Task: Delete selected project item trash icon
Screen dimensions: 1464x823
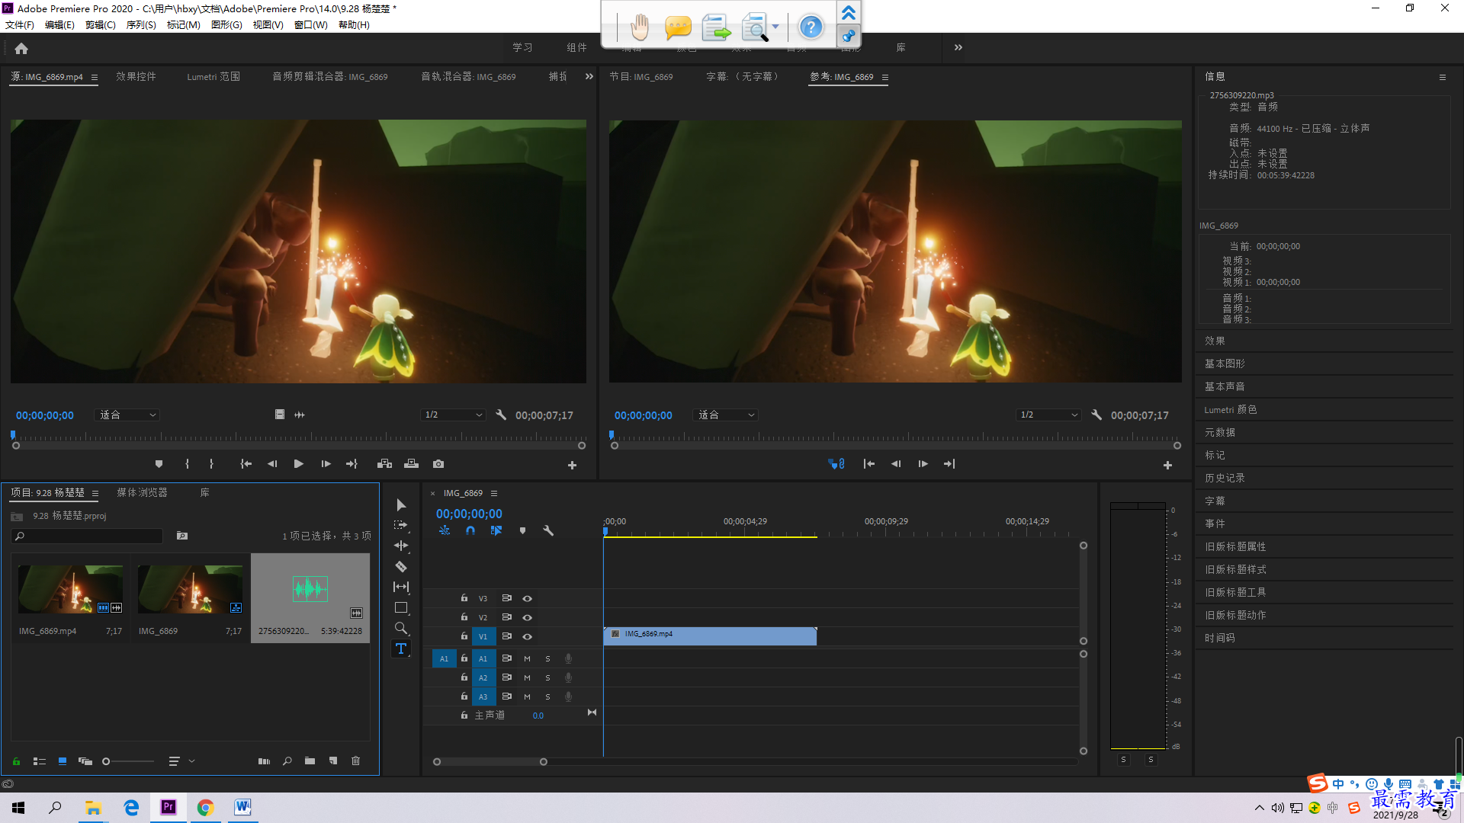Action: coord(356,761)
